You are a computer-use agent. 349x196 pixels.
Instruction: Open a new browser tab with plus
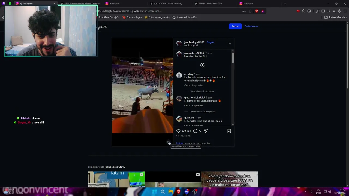point(285,4)
